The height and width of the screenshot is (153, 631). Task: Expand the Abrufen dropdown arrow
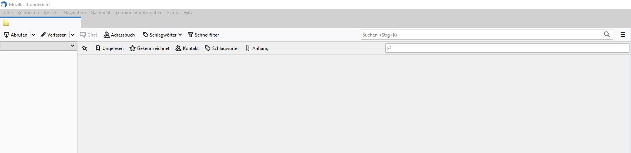pos(33,35)
